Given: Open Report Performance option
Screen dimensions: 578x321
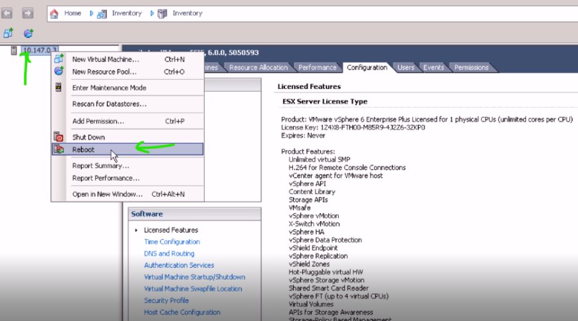Looking at the screenshot, I should [x=128, y=178].
